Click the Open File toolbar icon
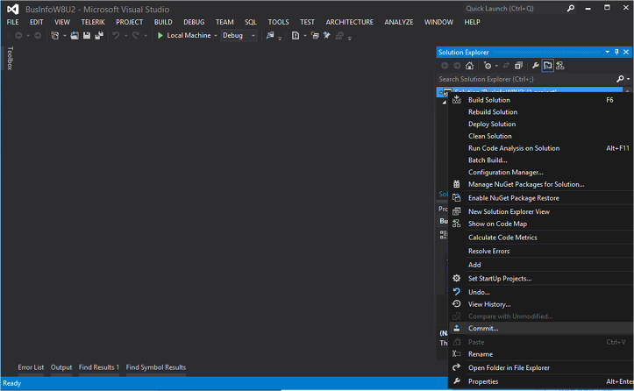The height and width of the screenshot is (391, 634). point(75,36)
